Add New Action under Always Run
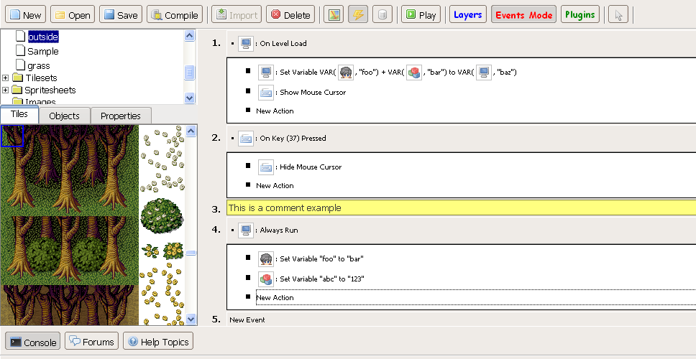The width and height of the screenshot is (696, 359). pos(275,298)
